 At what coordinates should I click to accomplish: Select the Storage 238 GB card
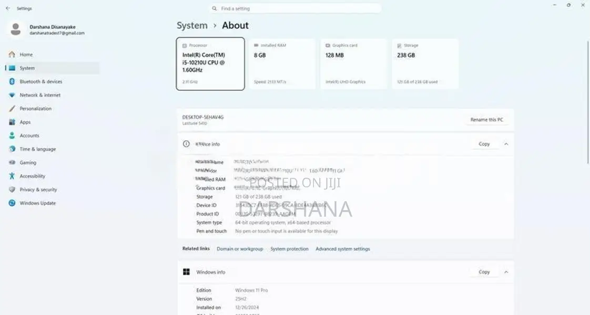(x=425, y=64)
